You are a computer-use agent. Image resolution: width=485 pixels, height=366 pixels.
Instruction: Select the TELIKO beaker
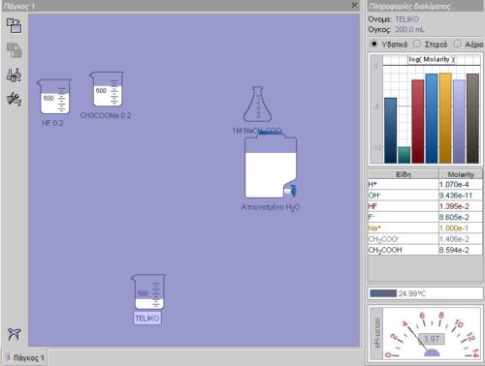pos(148,291)
